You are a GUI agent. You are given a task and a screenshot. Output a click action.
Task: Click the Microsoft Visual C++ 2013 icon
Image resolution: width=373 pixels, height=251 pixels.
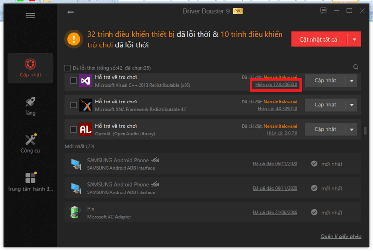85,81
